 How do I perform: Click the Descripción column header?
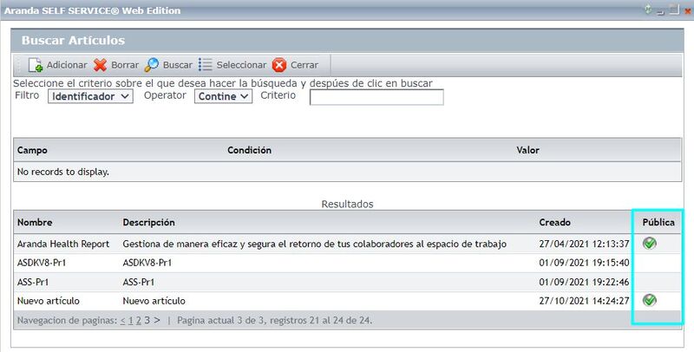[x=148, y=222]
